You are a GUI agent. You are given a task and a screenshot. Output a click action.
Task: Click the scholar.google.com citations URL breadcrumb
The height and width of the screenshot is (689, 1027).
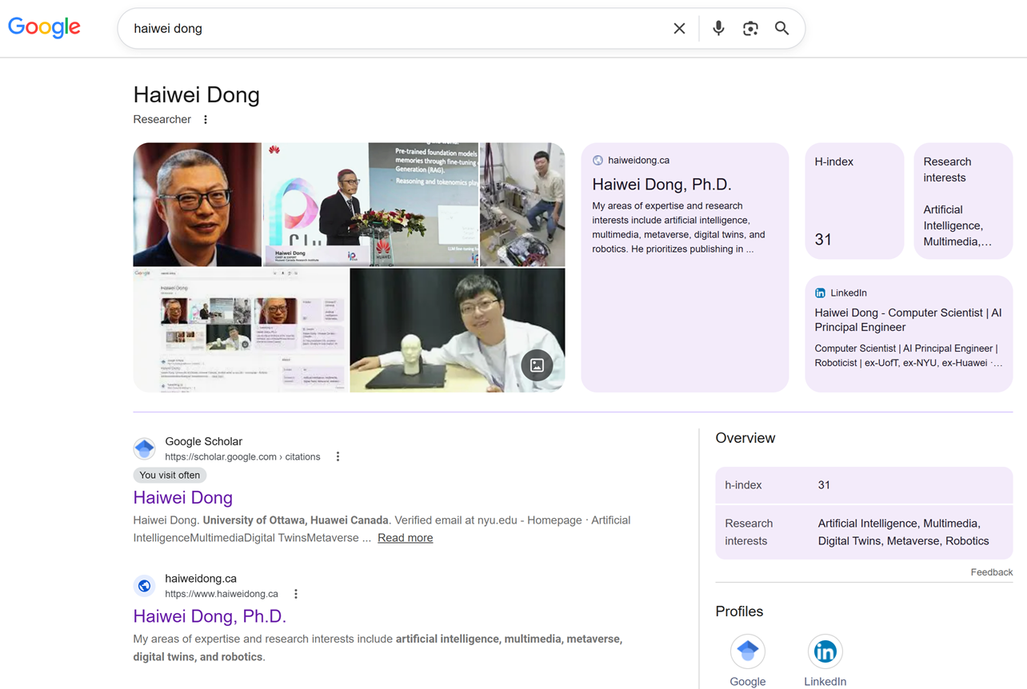tap(242, 457)
